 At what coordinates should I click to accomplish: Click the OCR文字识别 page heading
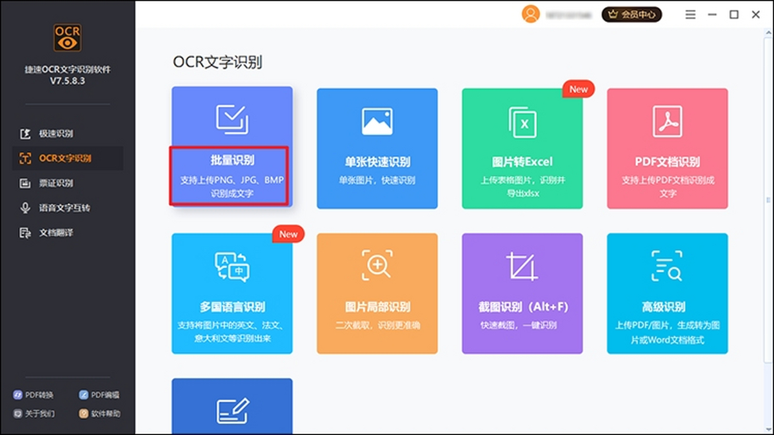pyautogui.click(x=218, y=62)
